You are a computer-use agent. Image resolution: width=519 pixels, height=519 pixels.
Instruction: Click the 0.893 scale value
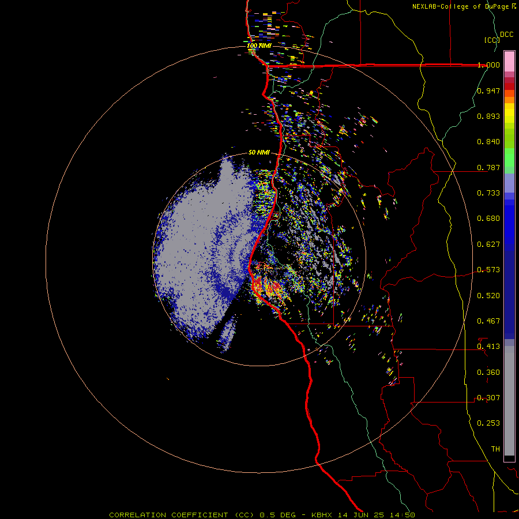tap(488, 116)
